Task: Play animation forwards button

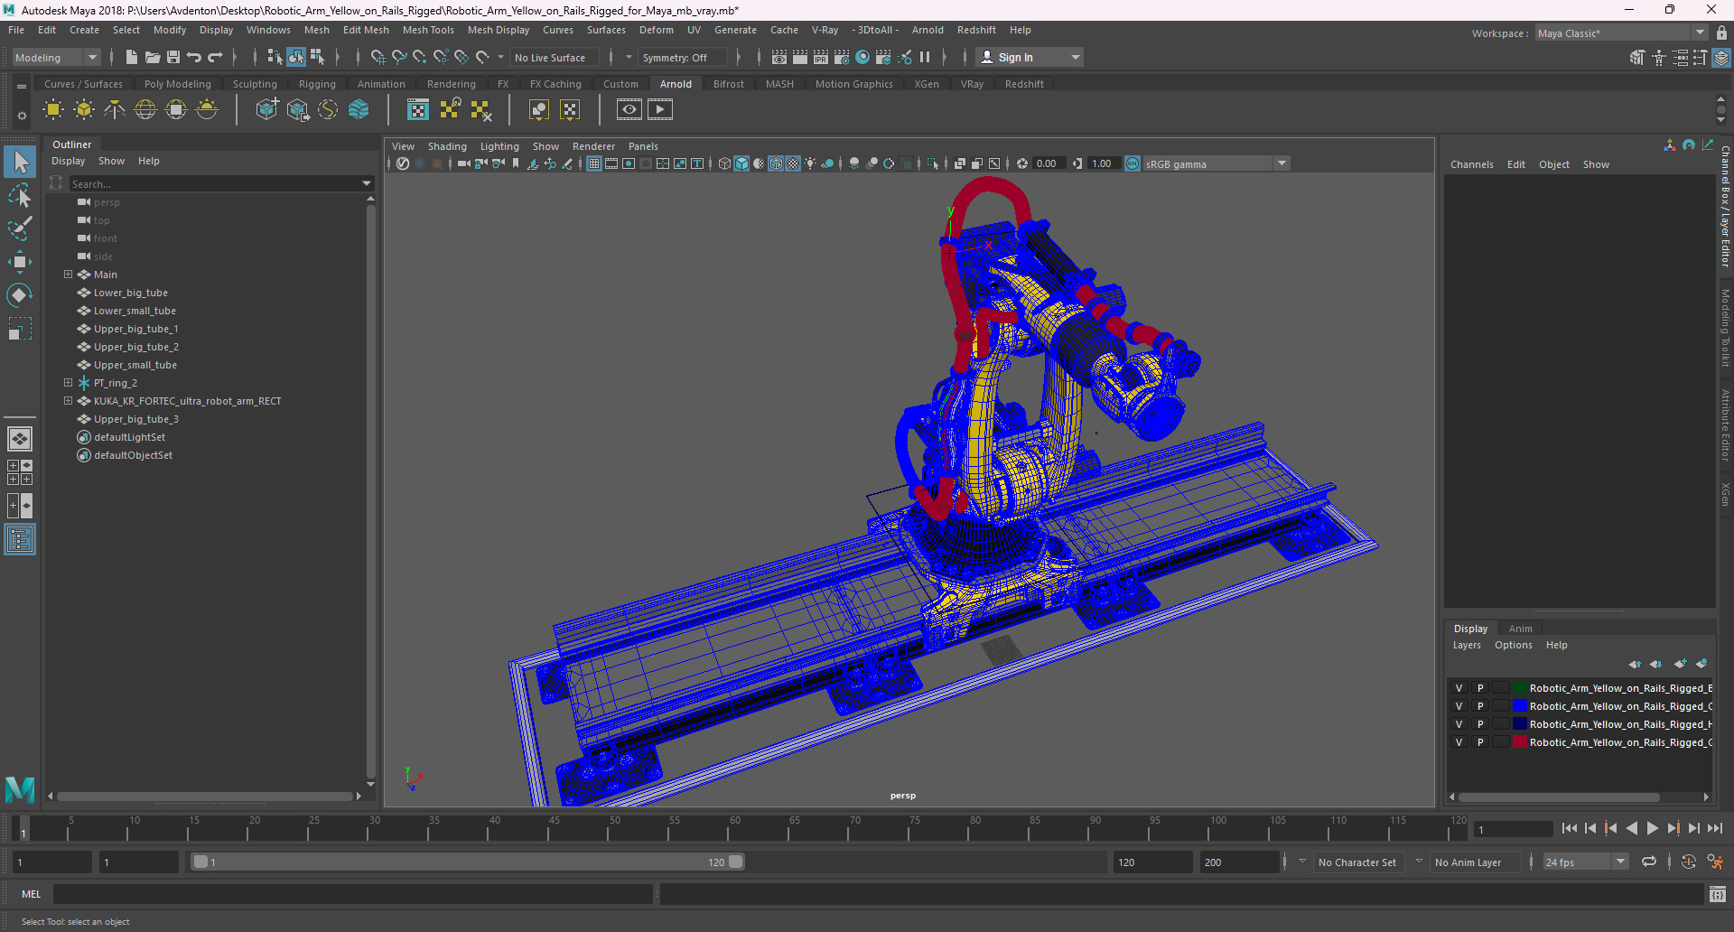Action: click(x=1653, y=828)
